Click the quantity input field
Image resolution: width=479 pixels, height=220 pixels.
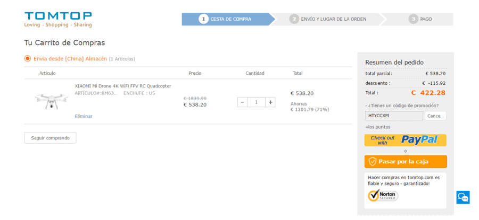click(x=257, y=102)
